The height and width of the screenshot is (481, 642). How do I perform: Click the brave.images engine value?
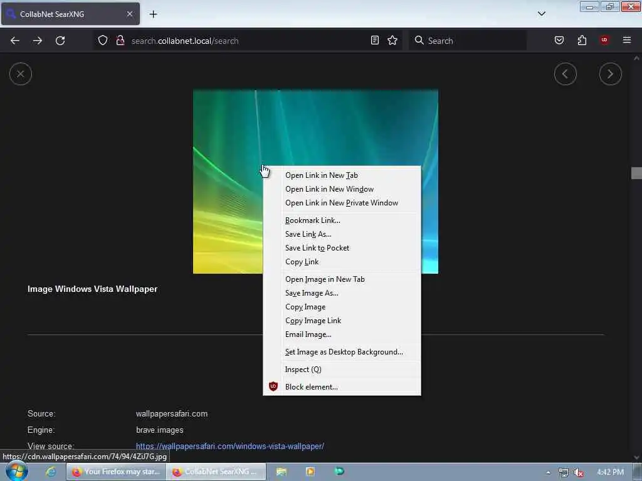pyautogui.click(x=160, y=430)
